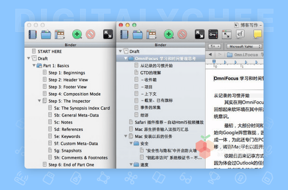Open Collections folder icon in right window
The height and width of the screenshot is (190, 288).
click(x=138, y=34)
